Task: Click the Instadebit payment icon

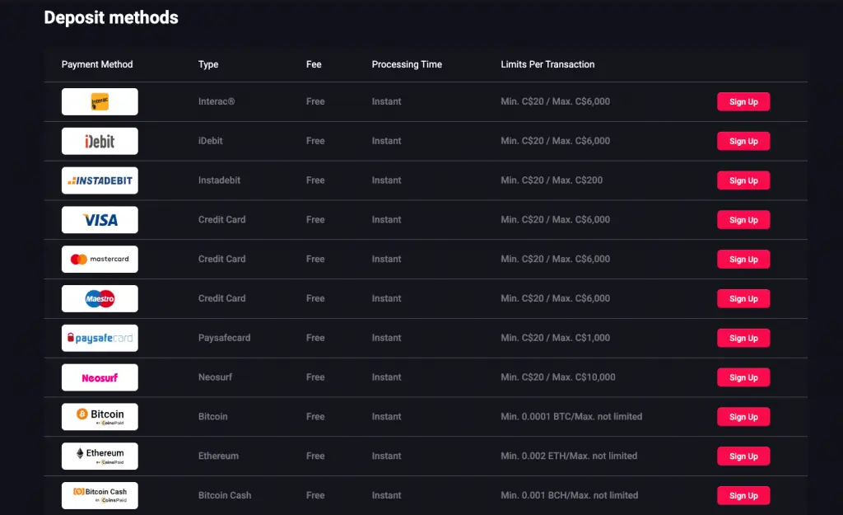Action: 99,180
